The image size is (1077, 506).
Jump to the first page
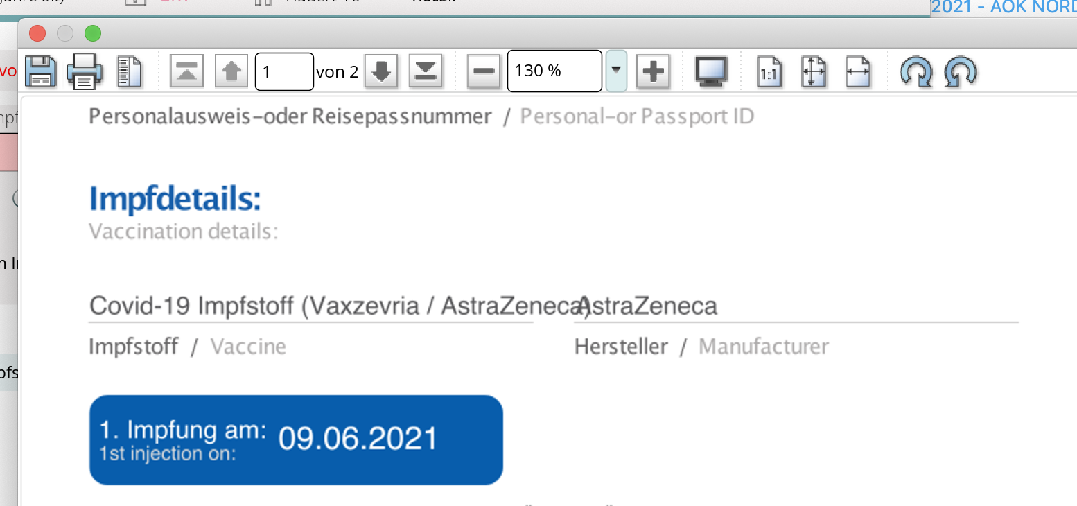point(186,71)
